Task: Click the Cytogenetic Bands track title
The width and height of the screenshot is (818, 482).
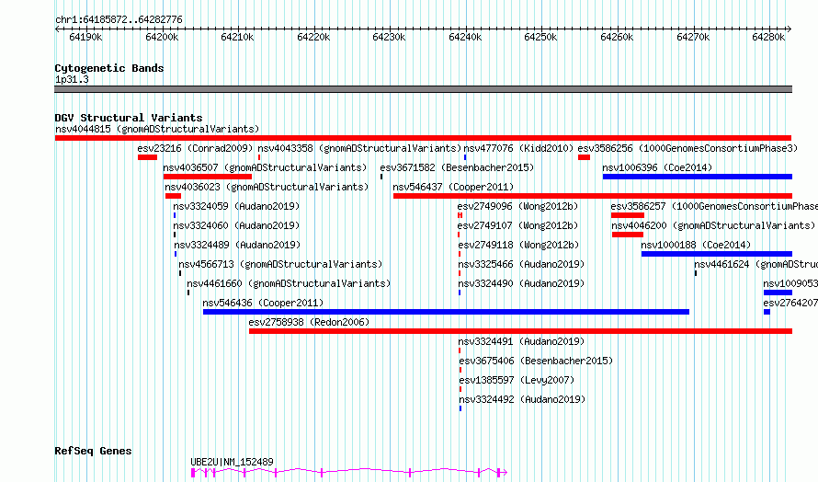Action: (x=109, y=68)
